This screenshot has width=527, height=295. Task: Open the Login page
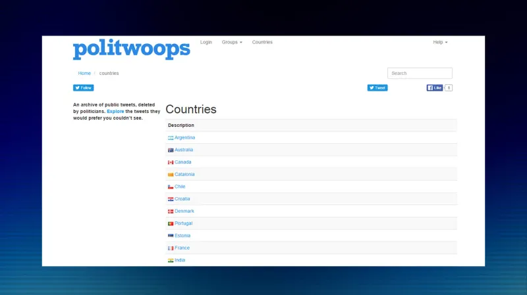pos(206,42)
